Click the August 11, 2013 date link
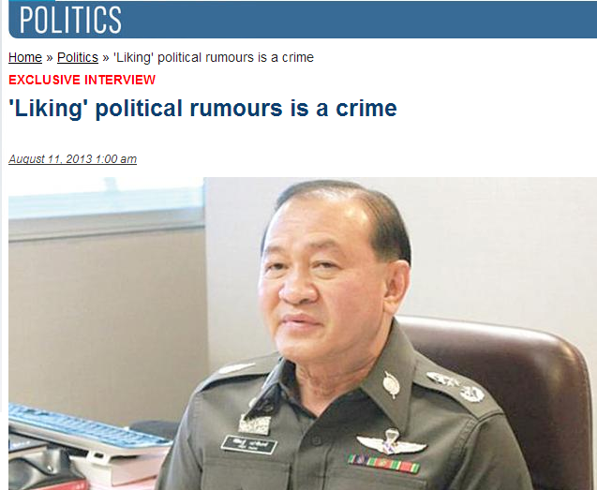 (x=72, y=158)
